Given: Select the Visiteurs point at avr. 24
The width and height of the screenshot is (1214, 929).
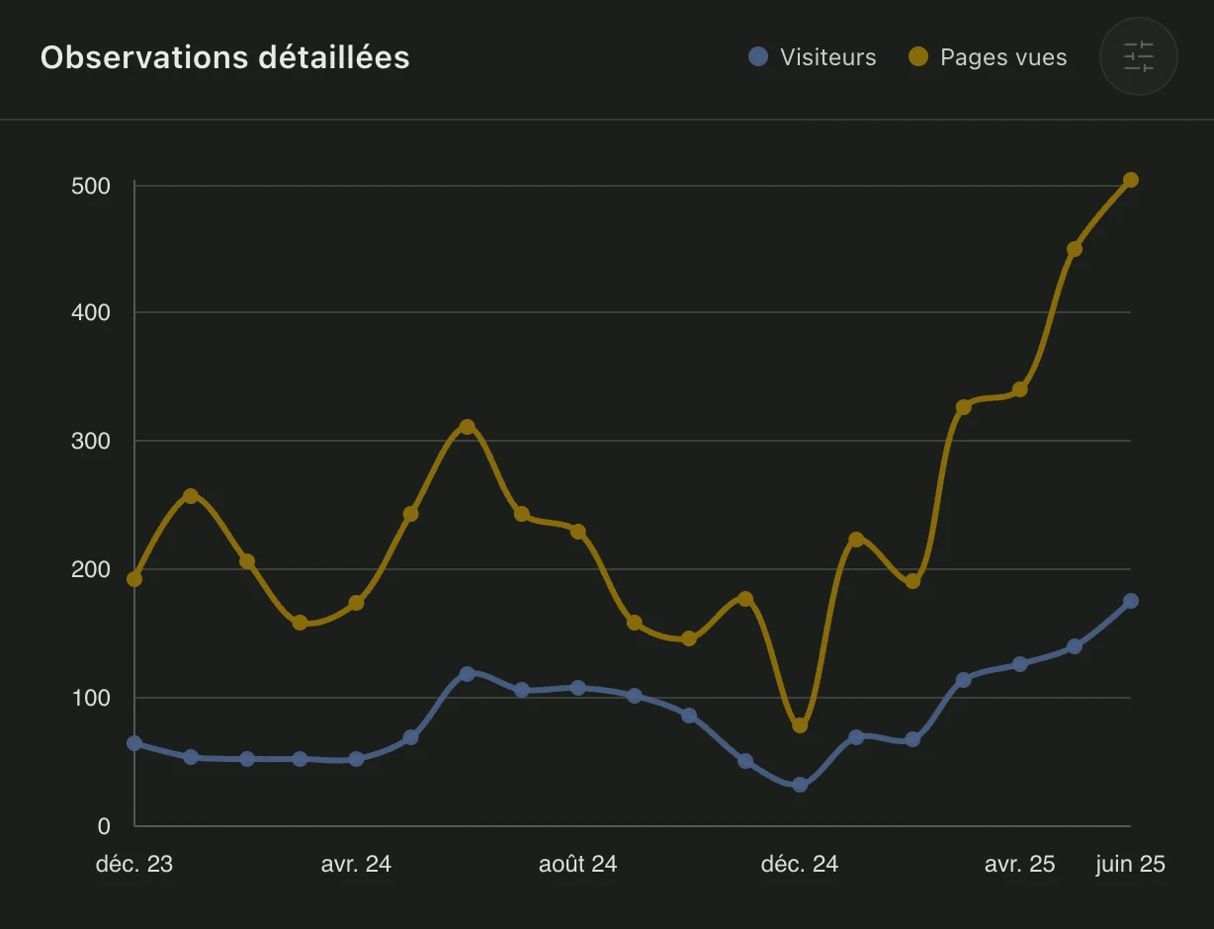Looking at the screenshot, I should 356,759.
